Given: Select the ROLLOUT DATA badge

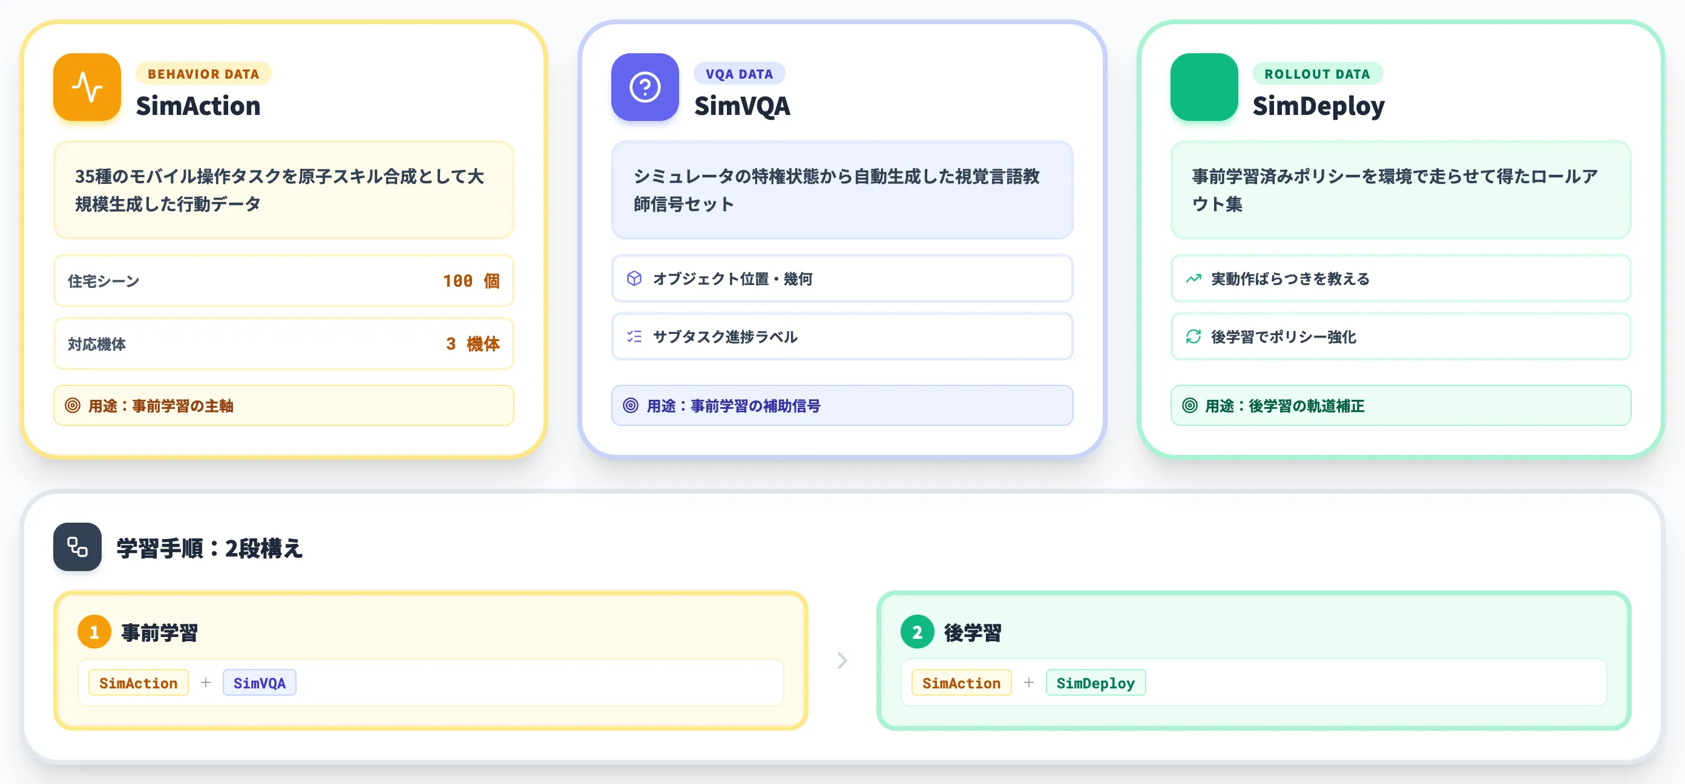Looking at the screenshot, I should tap(1318, 74).
